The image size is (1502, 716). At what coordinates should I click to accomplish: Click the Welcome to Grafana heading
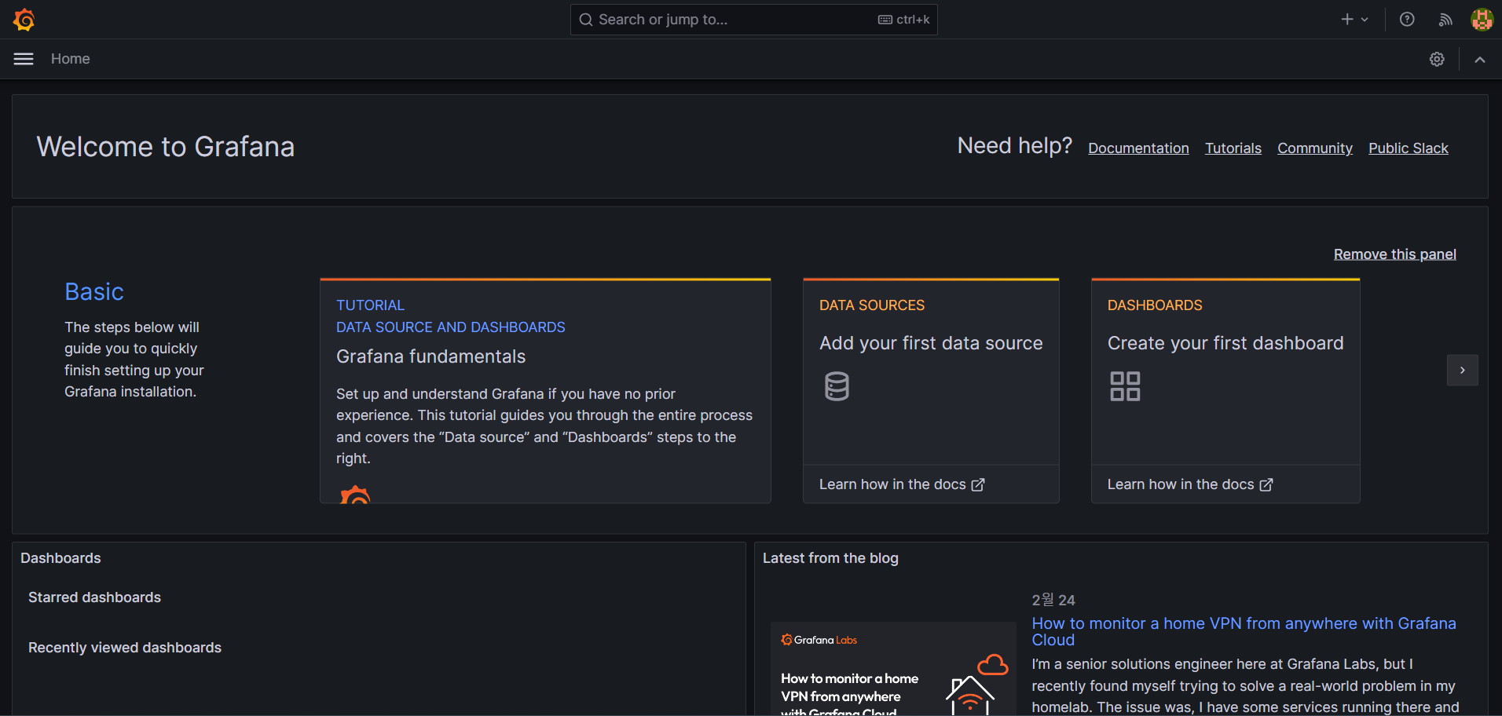(x=166, y=147)
